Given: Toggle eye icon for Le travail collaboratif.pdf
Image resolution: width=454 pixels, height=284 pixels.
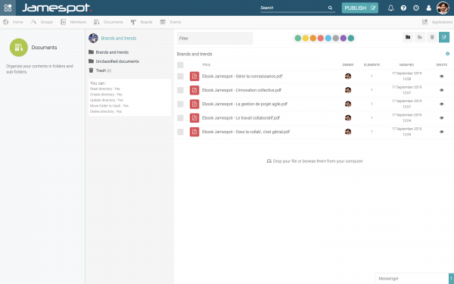Looking at the screenshot, I should 442,118.
